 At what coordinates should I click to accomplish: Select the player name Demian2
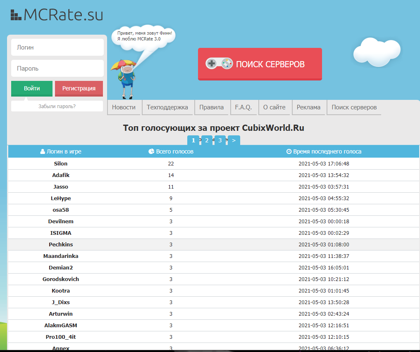[61, 267]
